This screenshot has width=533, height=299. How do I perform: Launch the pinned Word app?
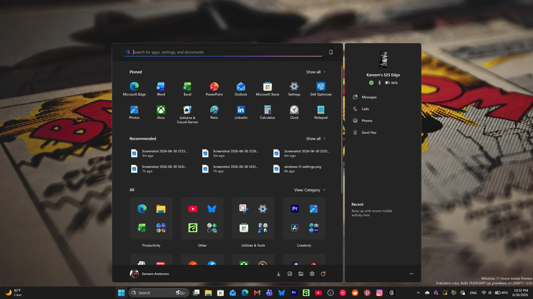click(161, 89)
